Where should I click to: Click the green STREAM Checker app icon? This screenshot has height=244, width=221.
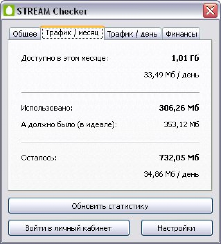9,10
